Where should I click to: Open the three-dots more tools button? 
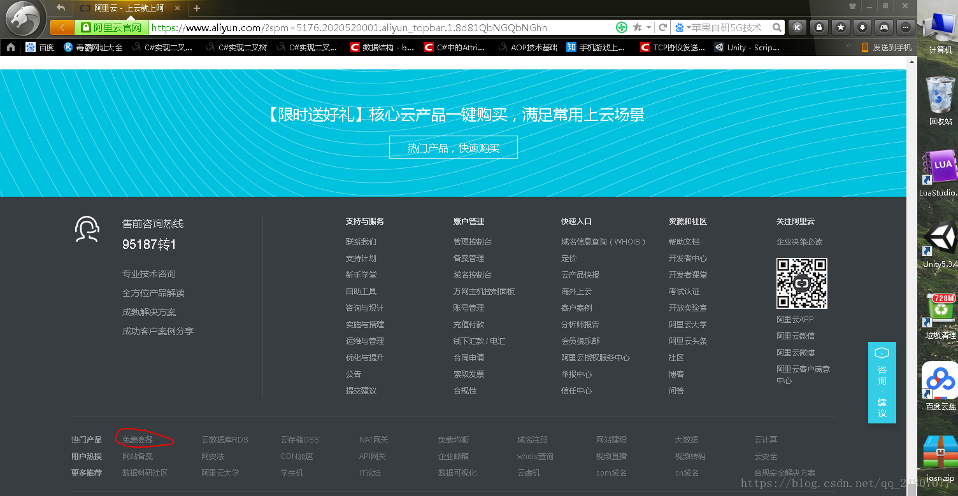pos(905,27)
